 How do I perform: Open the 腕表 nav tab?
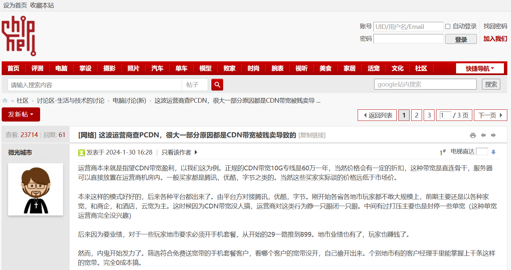click(x=277, y=68)
